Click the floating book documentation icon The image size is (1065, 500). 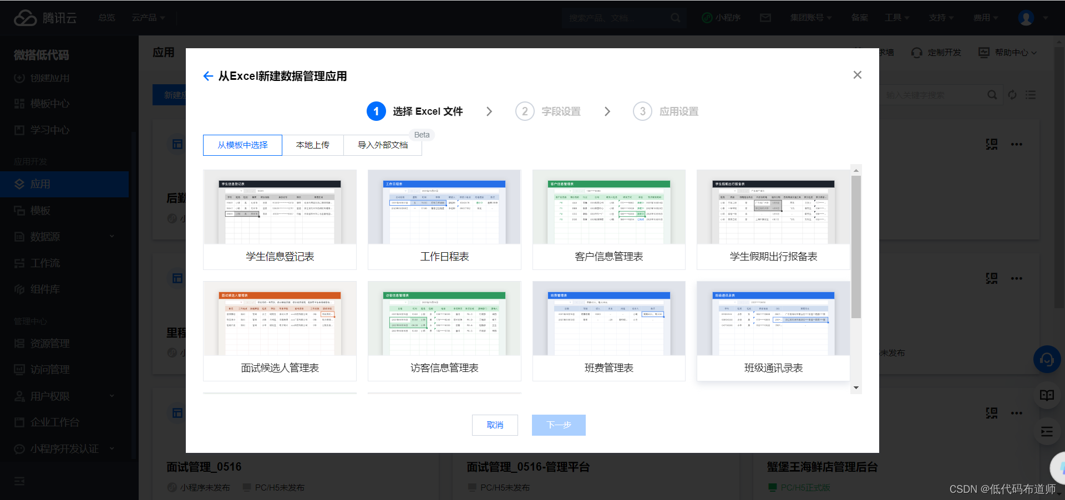(x=1047, y=395)
